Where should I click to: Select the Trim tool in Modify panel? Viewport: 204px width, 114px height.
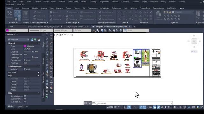click(145, 12)
